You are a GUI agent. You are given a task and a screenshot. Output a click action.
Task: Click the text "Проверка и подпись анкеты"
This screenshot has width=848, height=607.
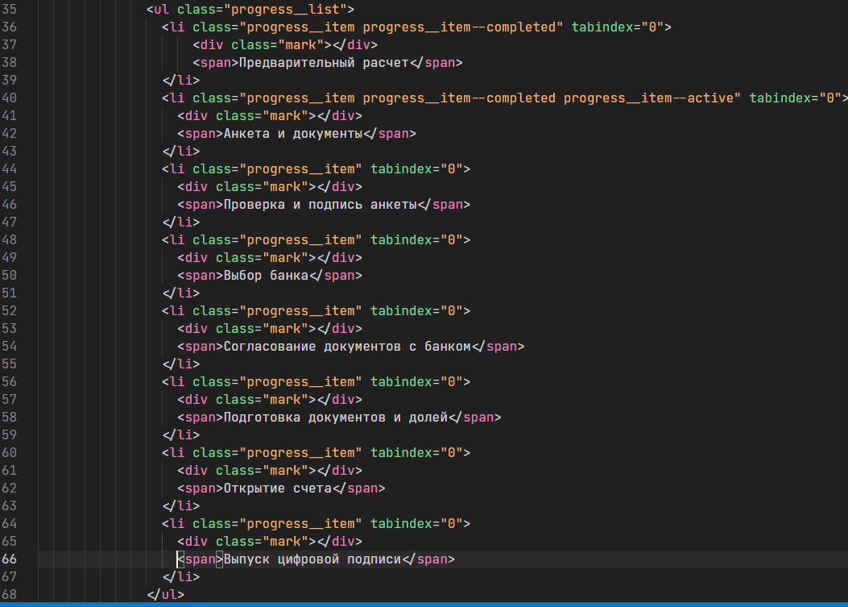click(320, 205)
